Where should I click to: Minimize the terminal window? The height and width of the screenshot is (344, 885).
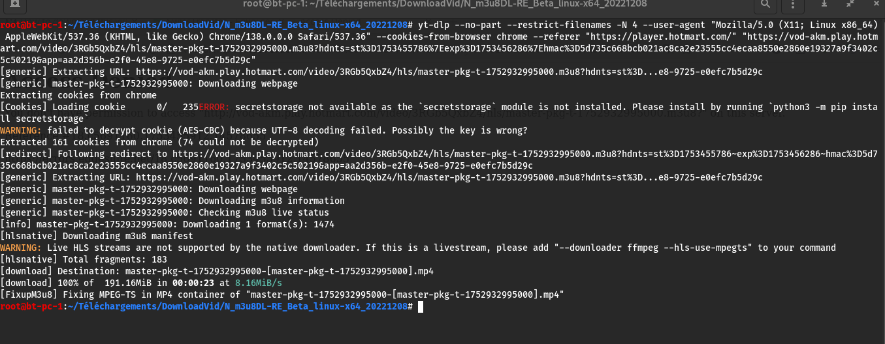pos(824,5)
